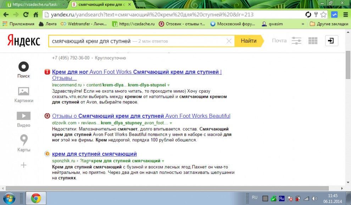Open the Отзывы о Смягчающий крем otzovik result
The width and height of the screenshot is (351, 205).
[x=141, y=116]
